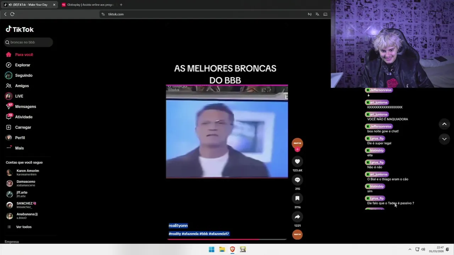454x255 pixels.
Task: Open the volume control in system tray
Action: (x=423, y=249)
